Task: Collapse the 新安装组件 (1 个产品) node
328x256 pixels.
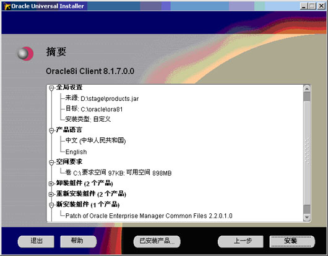Action: click(x=51, y=205)
